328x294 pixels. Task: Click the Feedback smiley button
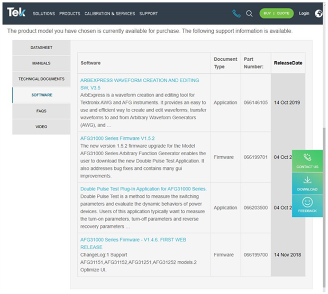[x=307, y=206]
